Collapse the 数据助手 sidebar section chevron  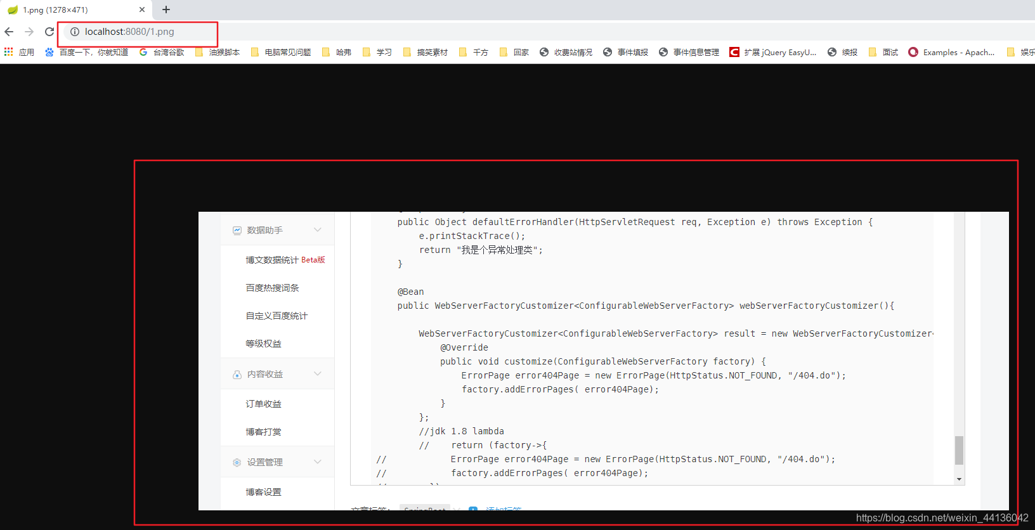point(318,229)
